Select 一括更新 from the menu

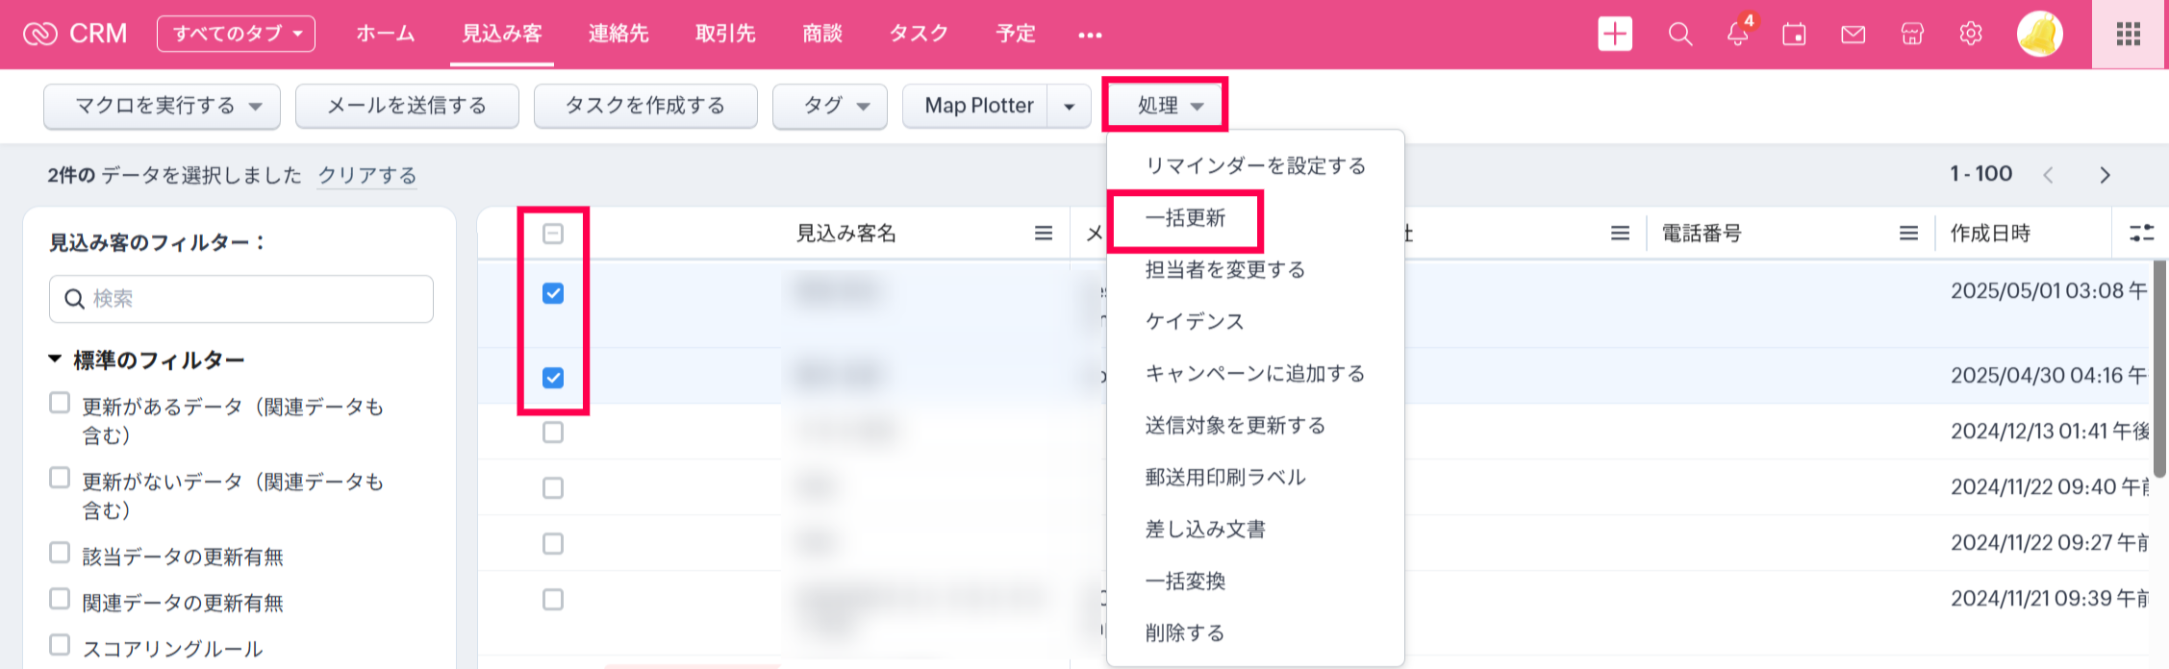coord(1185,218)
